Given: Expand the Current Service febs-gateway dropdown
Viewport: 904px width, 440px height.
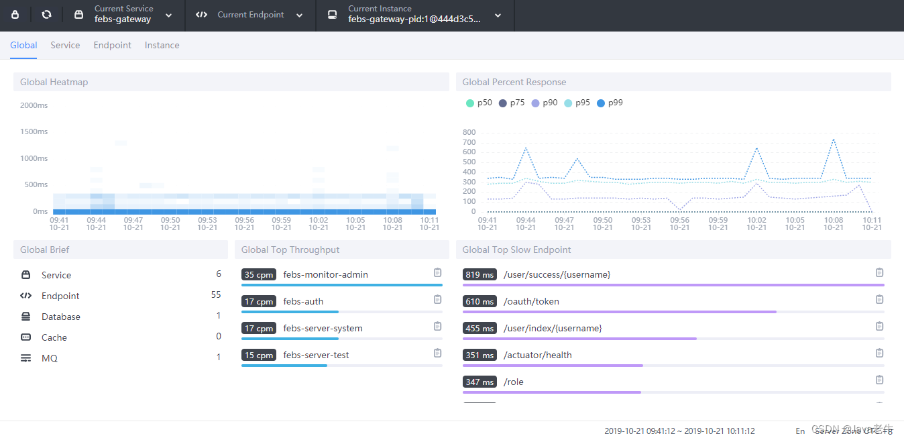Looking at the screenshot, I should point(168,15).
